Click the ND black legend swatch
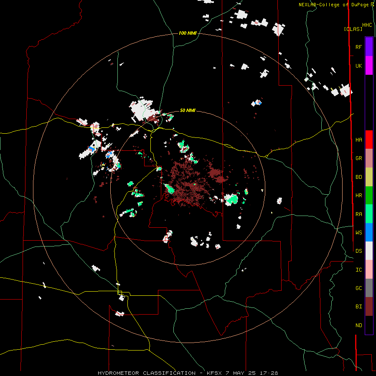Image resolution: width=376 pixels, height=376 pixels. click(x=369, y=325)
